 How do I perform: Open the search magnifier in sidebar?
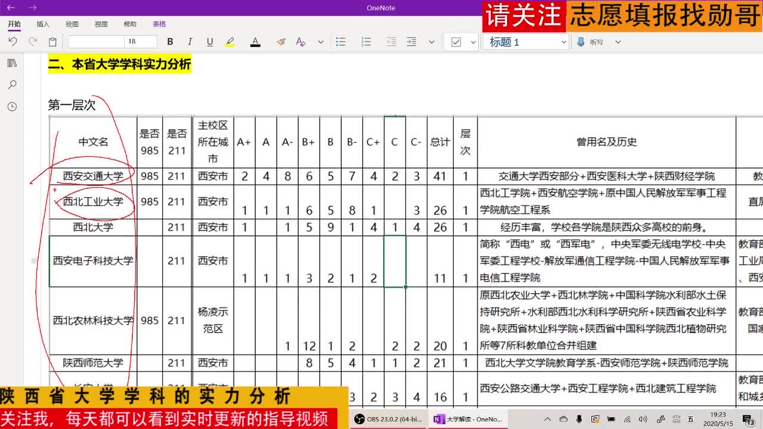(x=12, y=85)
